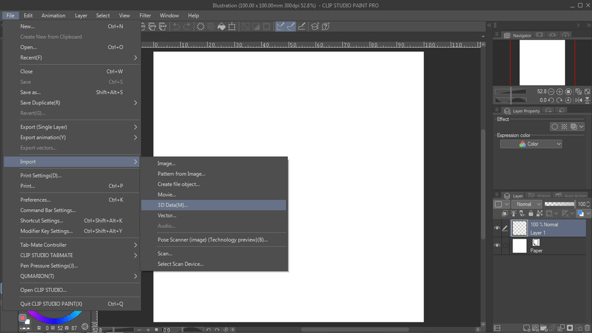Click the 100% zoom reset icon in Navigator
The height and width of the screenshot is (333, 592).
(568, 91)
